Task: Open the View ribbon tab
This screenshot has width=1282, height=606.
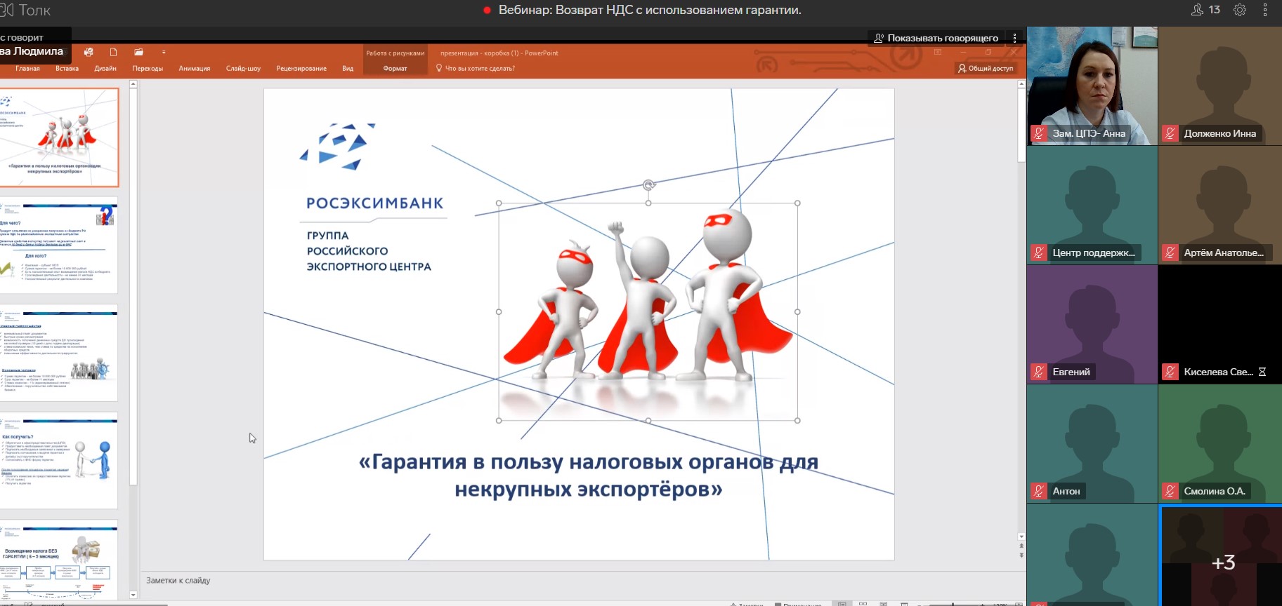Action: point(348,69)
